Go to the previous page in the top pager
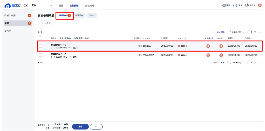This screenshot has height=131, width=265. pos(246,32)
